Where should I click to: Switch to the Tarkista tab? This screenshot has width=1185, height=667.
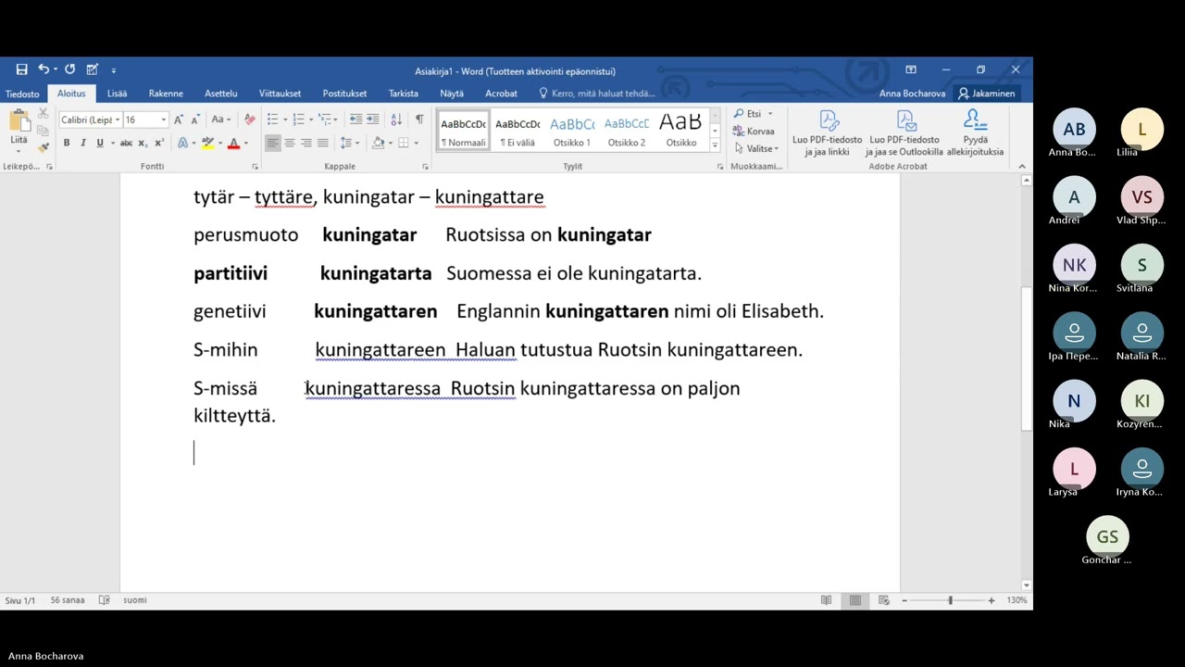403,94
